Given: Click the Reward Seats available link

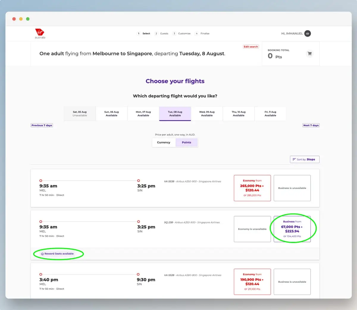Looking at the screenshot, I should [58, 254].
